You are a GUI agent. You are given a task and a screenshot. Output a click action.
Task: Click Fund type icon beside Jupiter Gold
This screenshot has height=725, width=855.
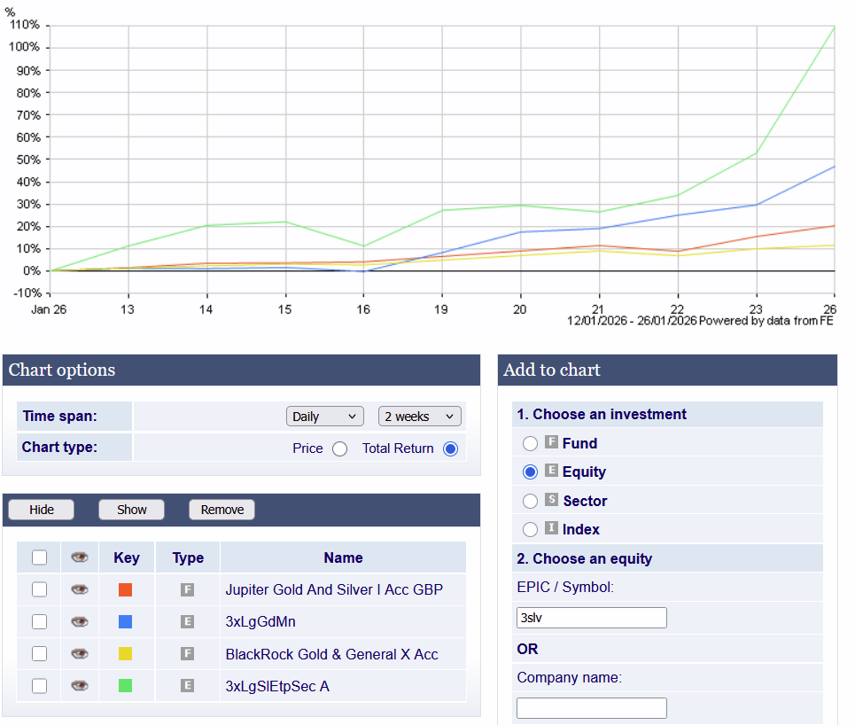tap(187, 589)
